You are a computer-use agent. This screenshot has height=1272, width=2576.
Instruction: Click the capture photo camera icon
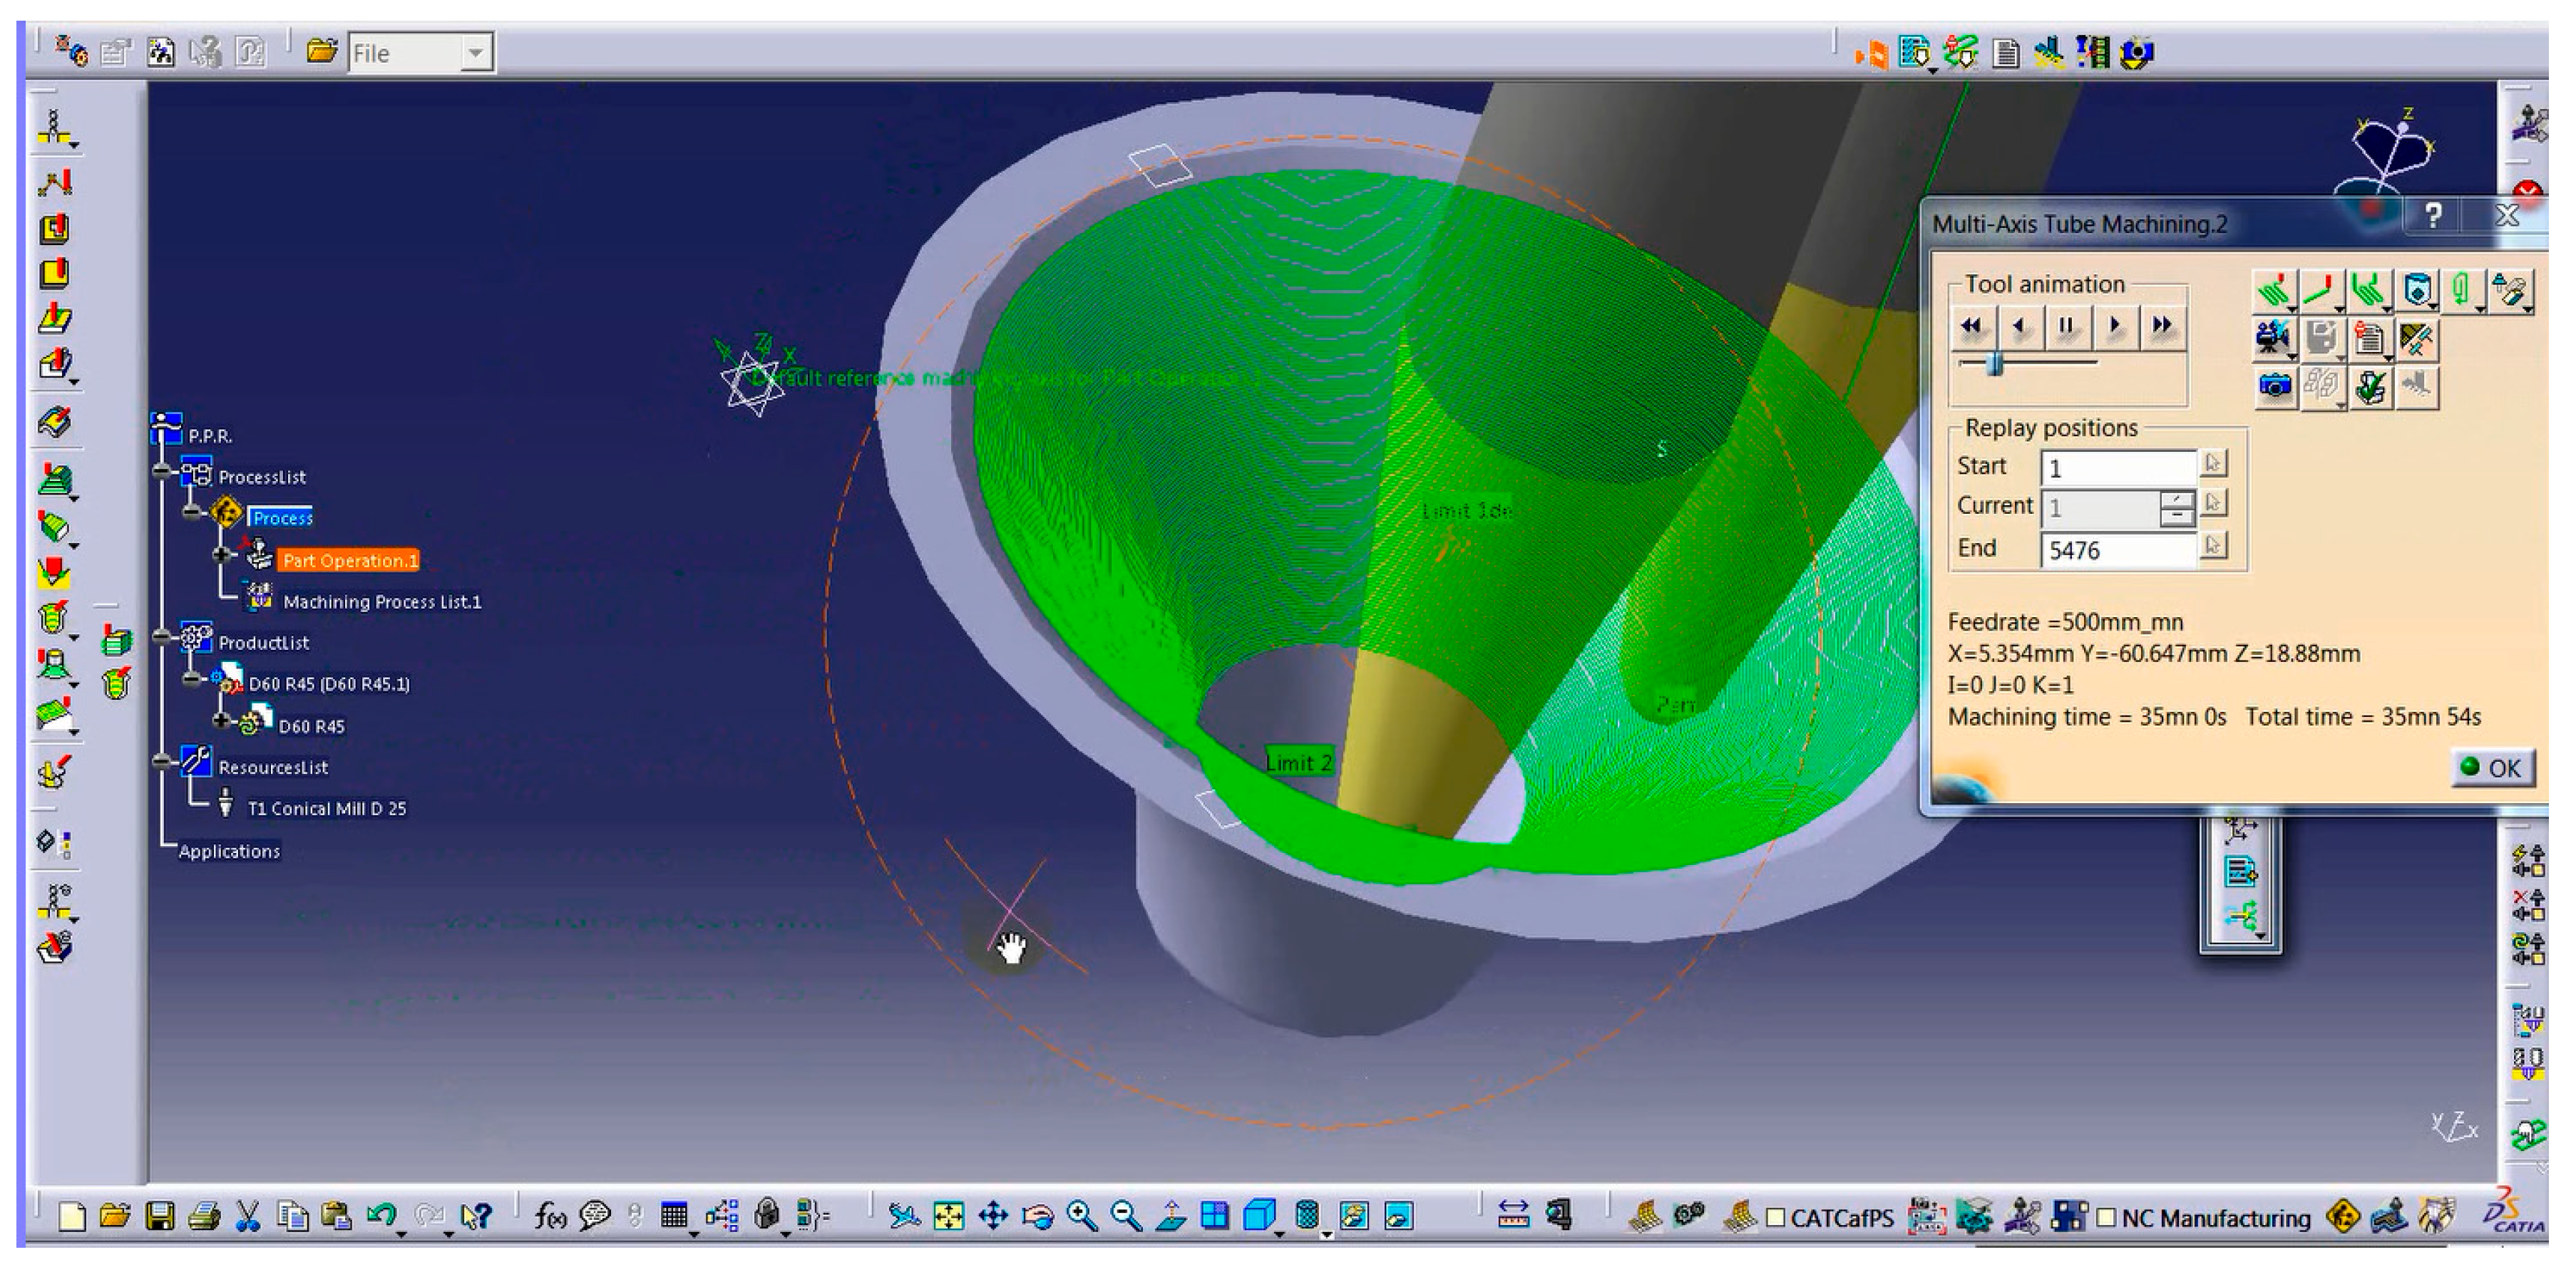point(2275,386)
